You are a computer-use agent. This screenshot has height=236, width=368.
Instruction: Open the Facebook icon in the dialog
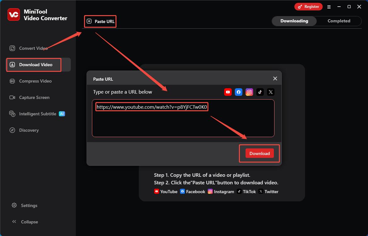239,92
